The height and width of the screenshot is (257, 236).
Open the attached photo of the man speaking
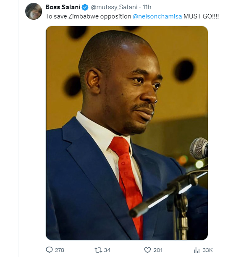coord(127,133)
